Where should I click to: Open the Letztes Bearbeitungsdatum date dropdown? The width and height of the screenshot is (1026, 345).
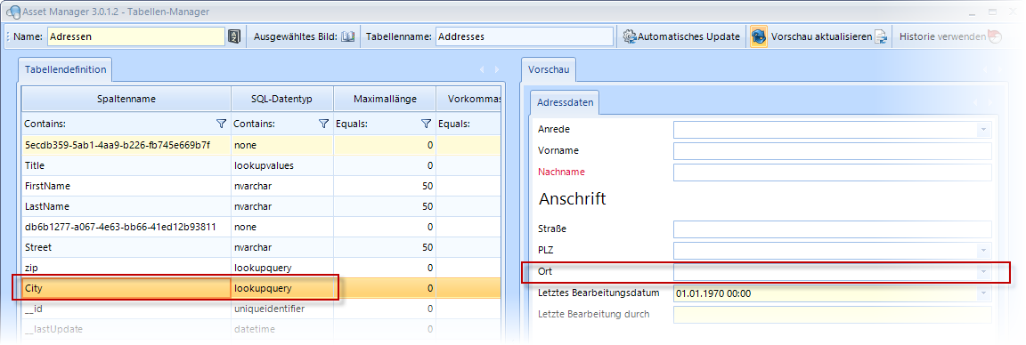pos(983,293)
